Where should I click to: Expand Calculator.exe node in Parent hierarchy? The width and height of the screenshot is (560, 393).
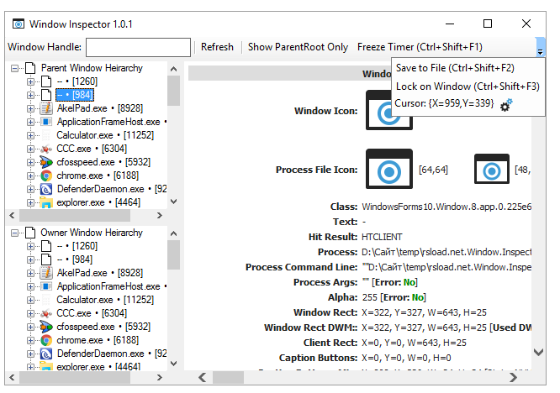[x=31, y=135]
